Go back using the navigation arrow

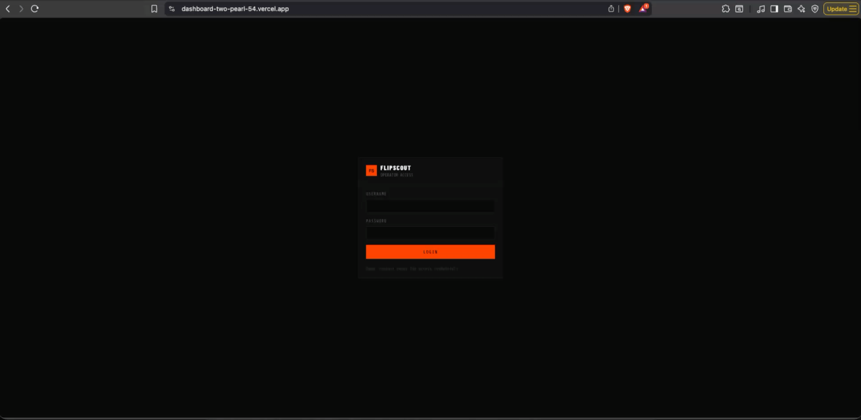7,8
